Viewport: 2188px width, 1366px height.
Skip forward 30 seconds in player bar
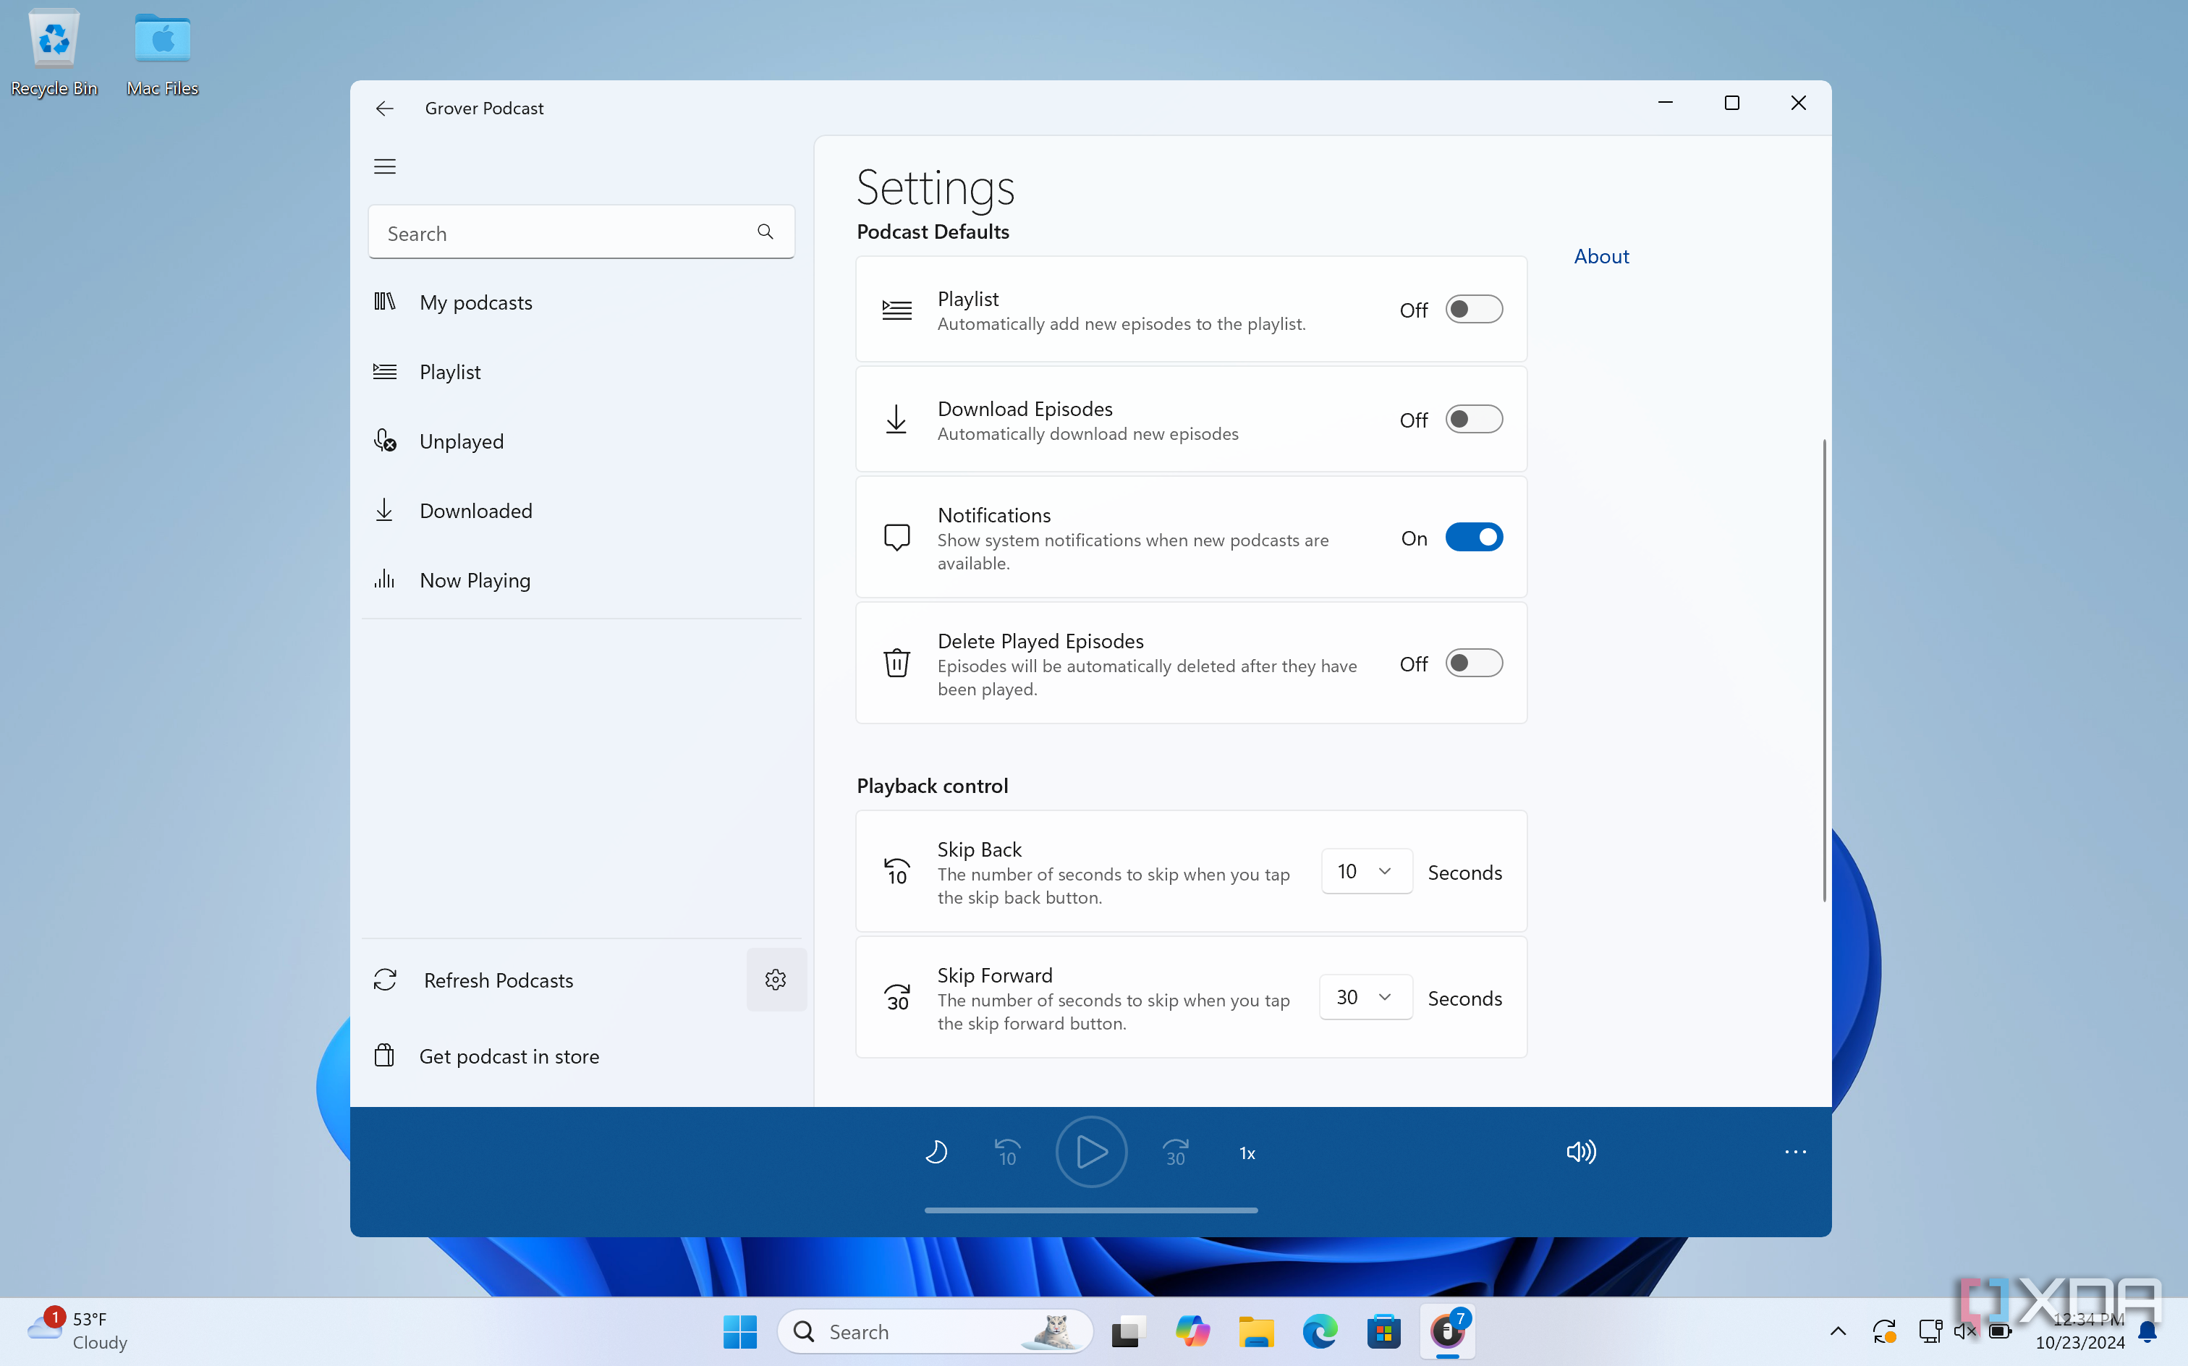[1175, 1152]
